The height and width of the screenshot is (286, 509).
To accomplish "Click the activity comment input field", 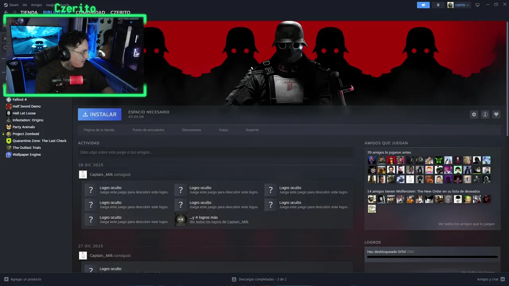I will (216, 152).
